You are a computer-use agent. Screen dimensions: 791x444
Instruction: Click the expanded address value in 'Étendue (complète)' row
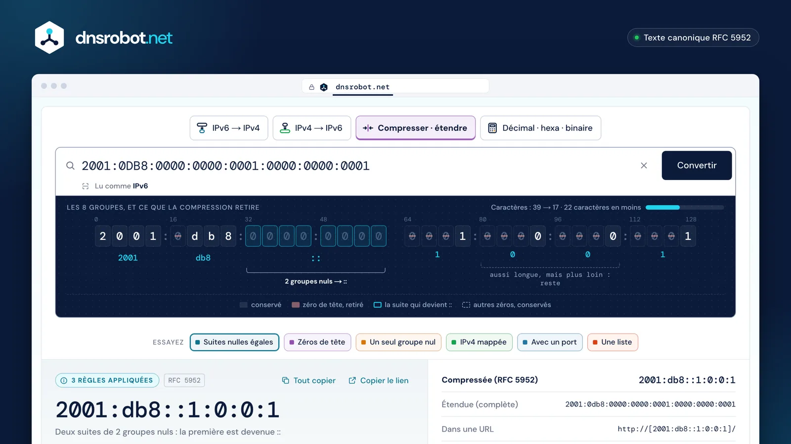click(650, 405)
